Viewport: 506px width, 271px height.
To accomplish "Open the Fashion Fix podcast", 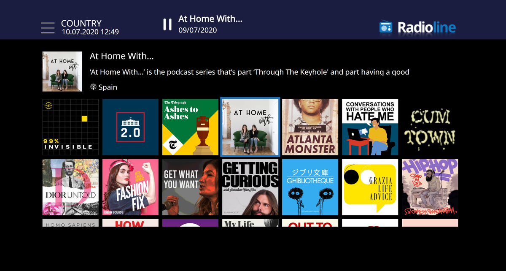I will tap(130, 187).
